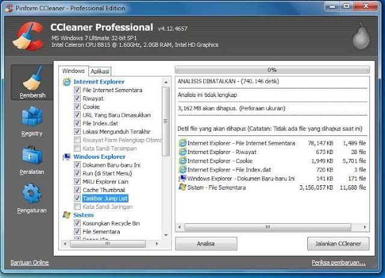Select 'Sistem - File Sementara' result row

(272, 187)
